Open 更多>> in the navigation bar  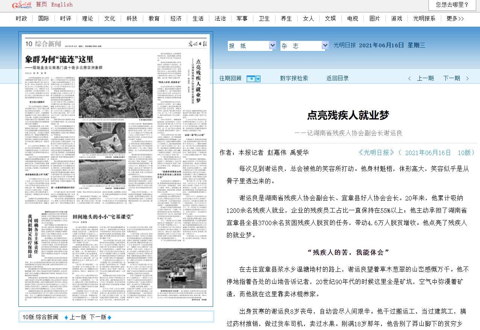pyautogui.click(x=455, y=18)
